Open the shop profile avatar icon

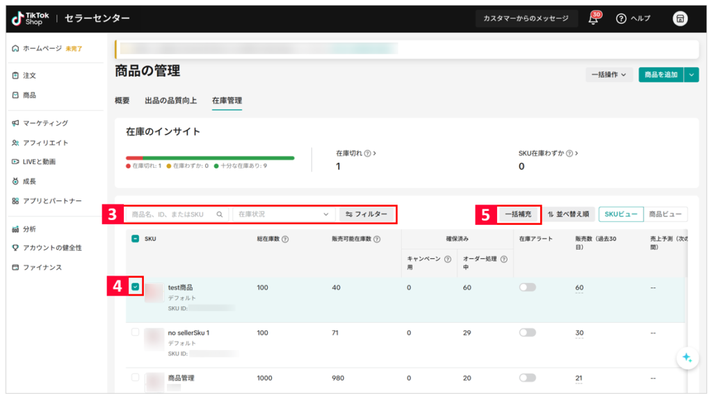pyautogui.click(x=680, y=19)
